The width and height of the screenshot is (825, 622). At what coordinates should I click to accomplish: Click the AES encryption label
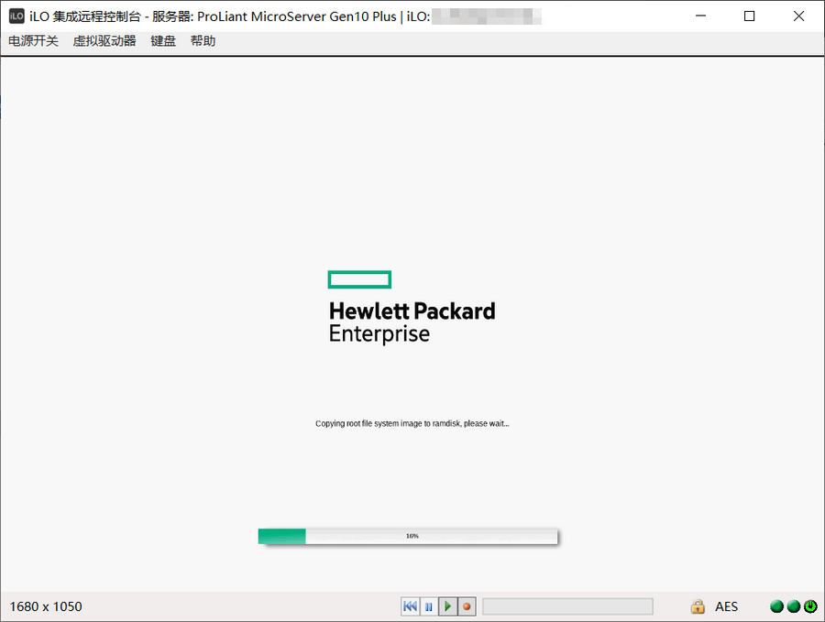[x=727, y=606]
